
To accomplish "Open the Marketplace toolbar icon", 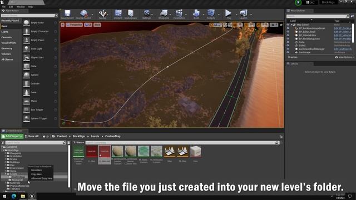I will (131, 14).
